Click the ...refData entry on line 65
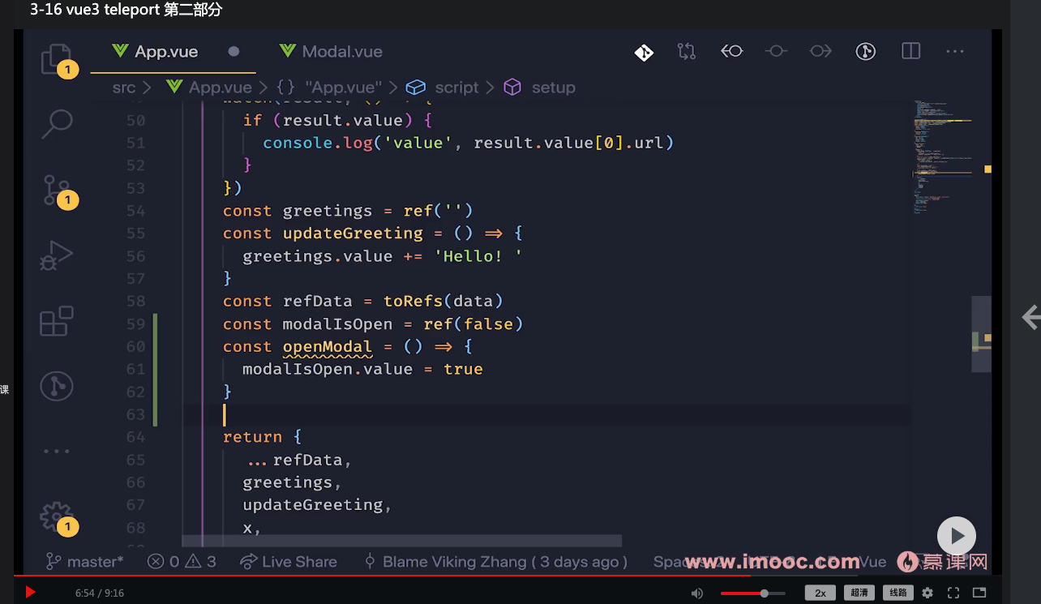This screenshot has height=604, width=1041. [x=298, y=460]
